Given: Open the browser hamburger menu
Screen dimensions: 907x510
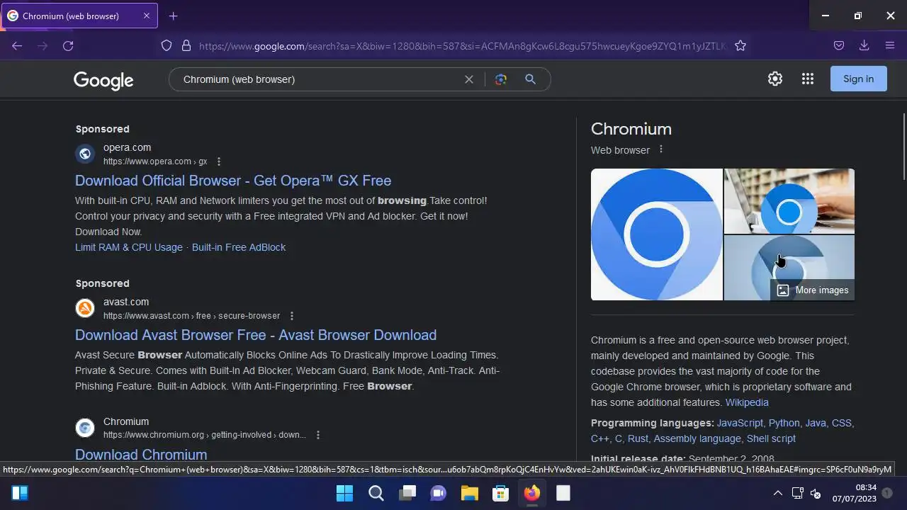Looking at the screenshot, I should [890, 45].
